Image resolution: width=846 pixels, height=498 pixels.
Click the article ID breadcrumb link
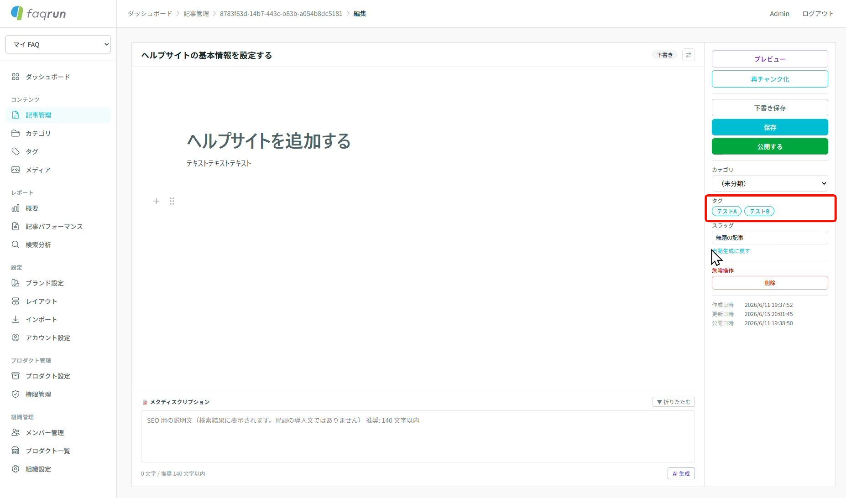click(281, 14)
